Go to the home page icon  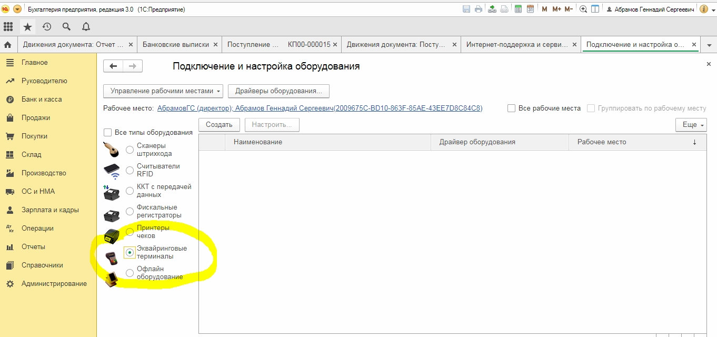8,45
